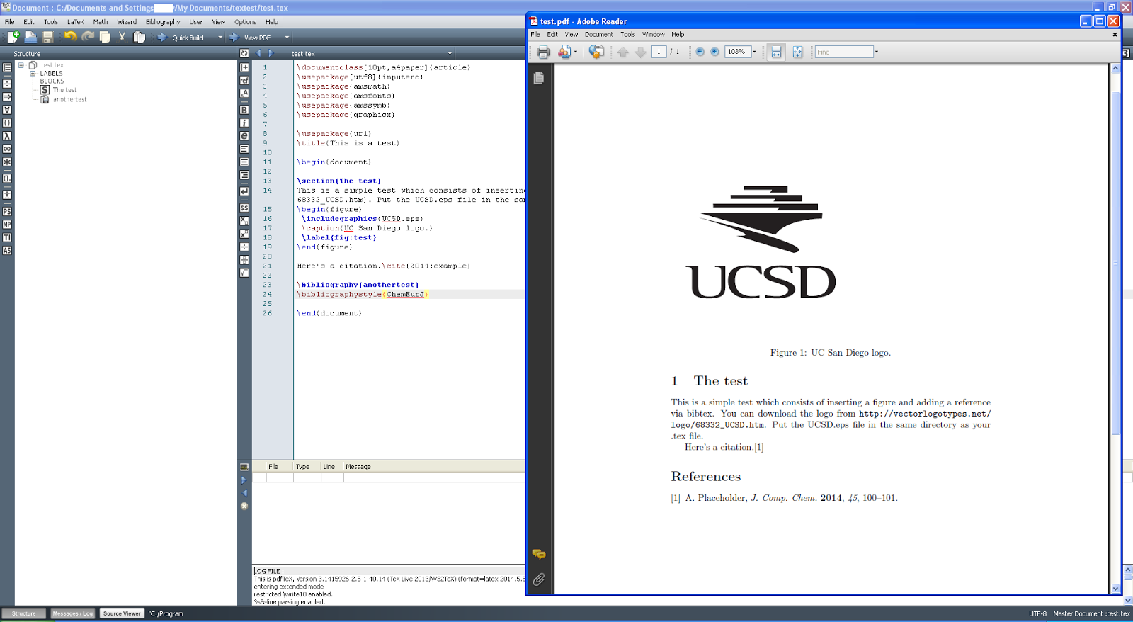Go to the previous document with the left arrow

click(x=258, y=53)
